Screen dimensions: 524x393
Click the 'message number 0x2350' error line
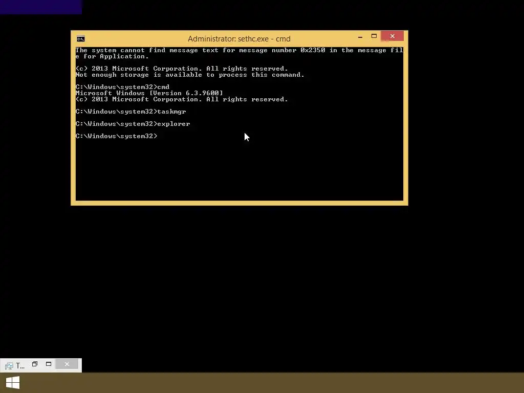239,53
